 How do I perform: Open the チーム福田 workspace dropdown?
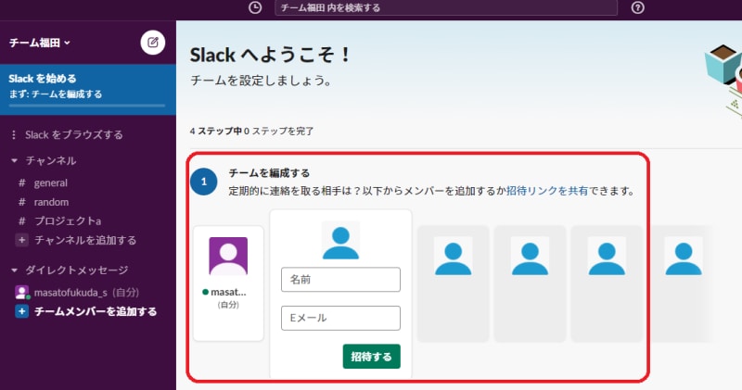(x=40, y=43)
